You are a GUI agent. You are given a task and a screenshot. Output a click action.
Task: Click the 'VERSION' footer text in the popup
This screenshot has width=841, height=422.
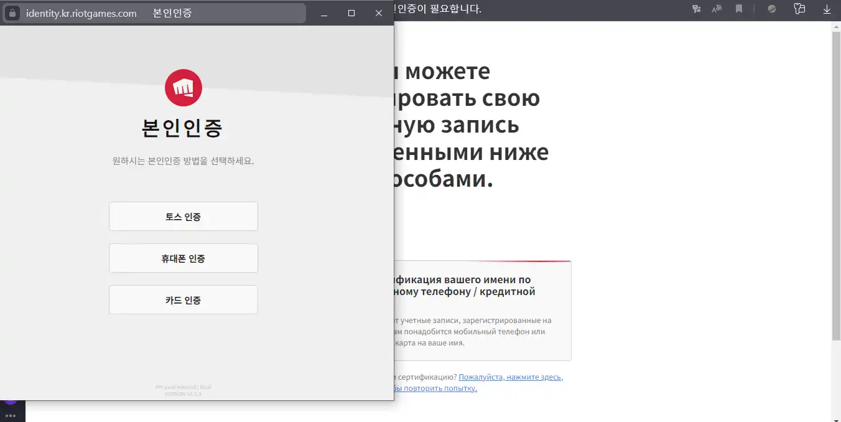(184, 393)
